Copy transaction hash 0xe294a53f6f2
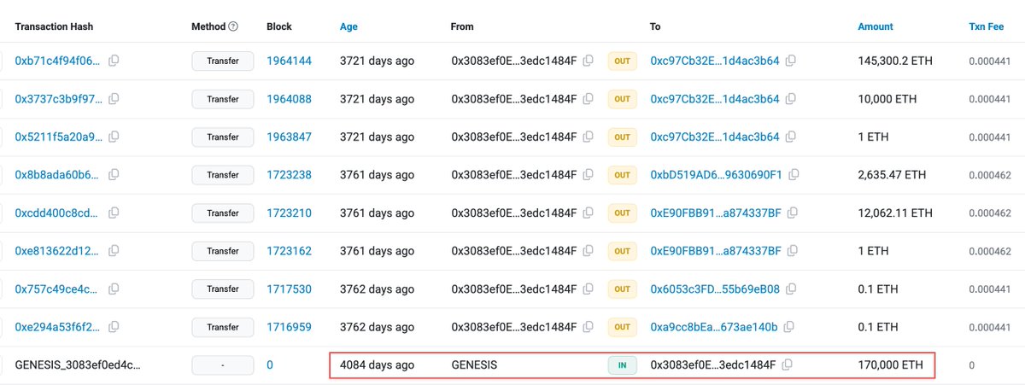This screenshot has width=1025, height=385. coord(114,327)
